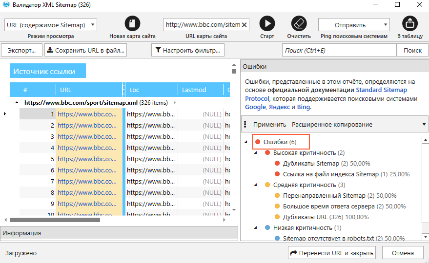Click the horizontal scrollbar thumb

coord(55,220)
